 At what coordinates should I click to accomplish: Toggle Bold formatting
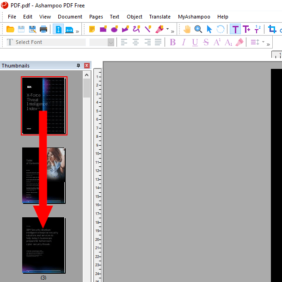point(172,42)
